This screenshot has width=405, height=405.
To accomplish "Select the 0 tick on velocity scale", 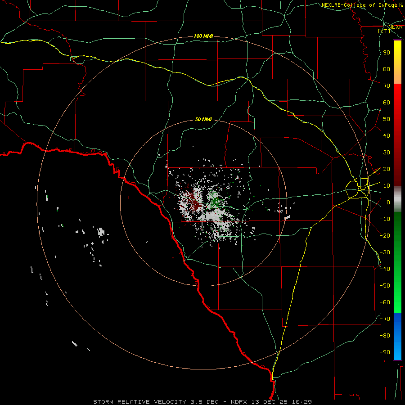I will [x=388, y=202].
